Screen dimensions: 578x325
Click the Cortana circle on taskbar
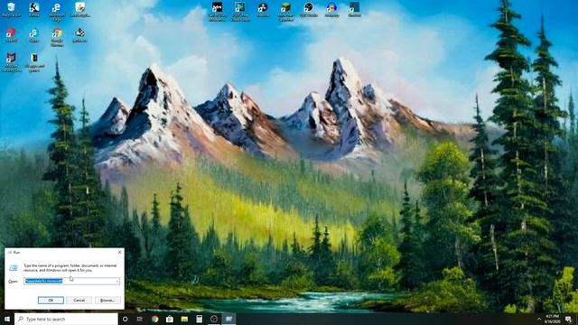click(125, 319)
